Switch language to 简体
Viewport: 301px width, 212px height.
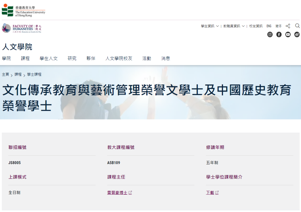(x=278, y=26)
